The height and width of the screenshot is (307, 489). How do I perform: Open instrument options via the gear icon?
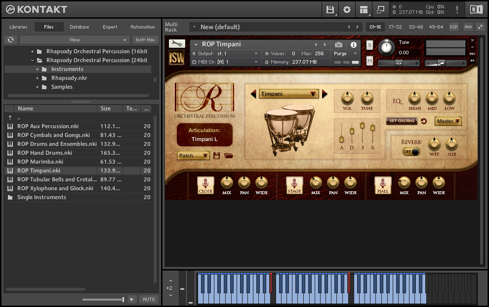[347, 9]
